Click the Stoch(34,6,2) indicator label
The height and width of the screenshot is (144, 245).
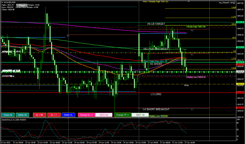14,120
